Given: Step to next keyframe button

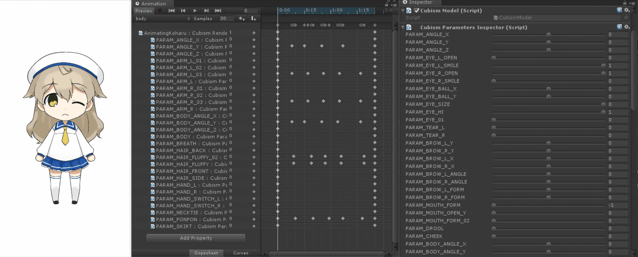Looking at the screenshot, I should click(x=206, y=11).
